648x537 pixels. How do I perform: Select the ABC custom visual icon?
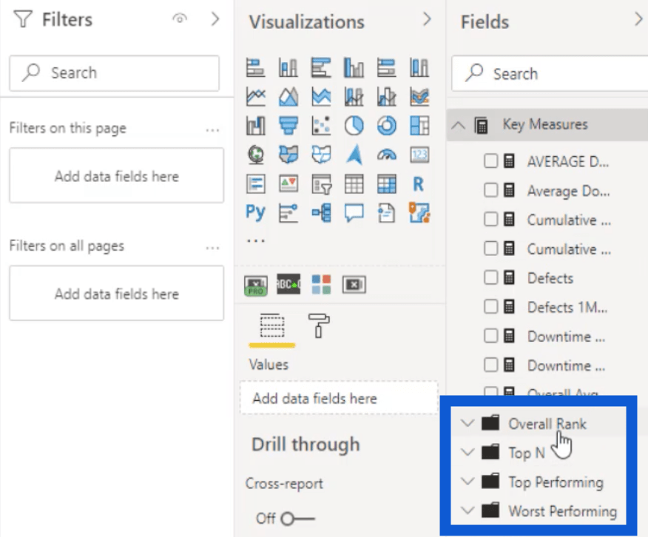(288, 284)
